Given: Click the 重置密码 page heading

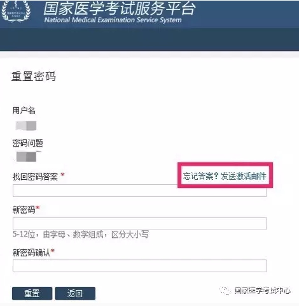Looking at the screenshot, I should [x=34, y=76].
